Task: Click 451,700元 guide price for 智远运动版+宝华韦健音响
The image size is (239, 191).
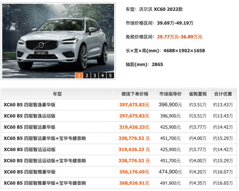Action: coord(171,161)
